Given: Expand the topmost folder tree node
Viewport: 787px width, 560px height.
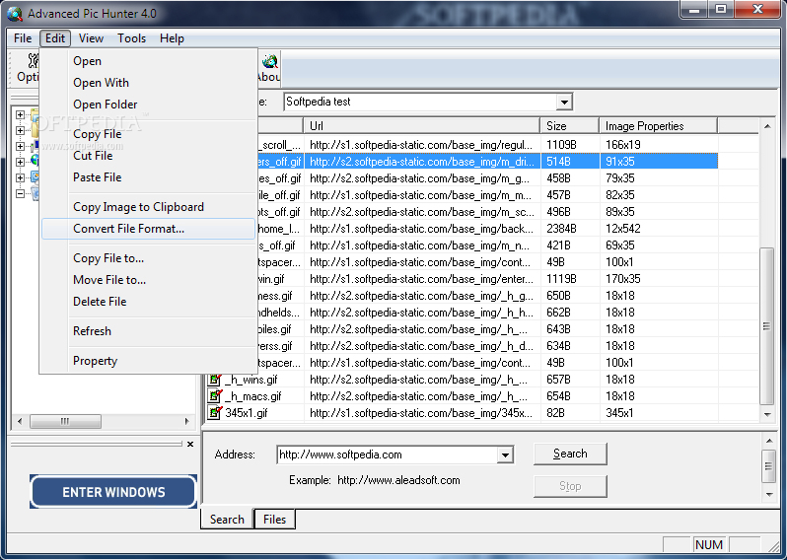Looking at the screenshot, I should [20, 115].
